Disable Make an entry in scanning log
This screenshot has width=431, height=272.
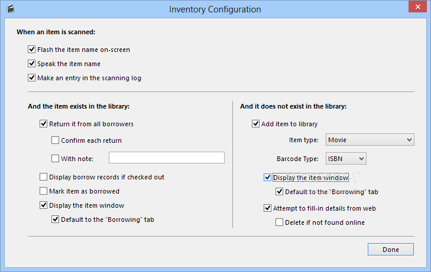point(31,78)
